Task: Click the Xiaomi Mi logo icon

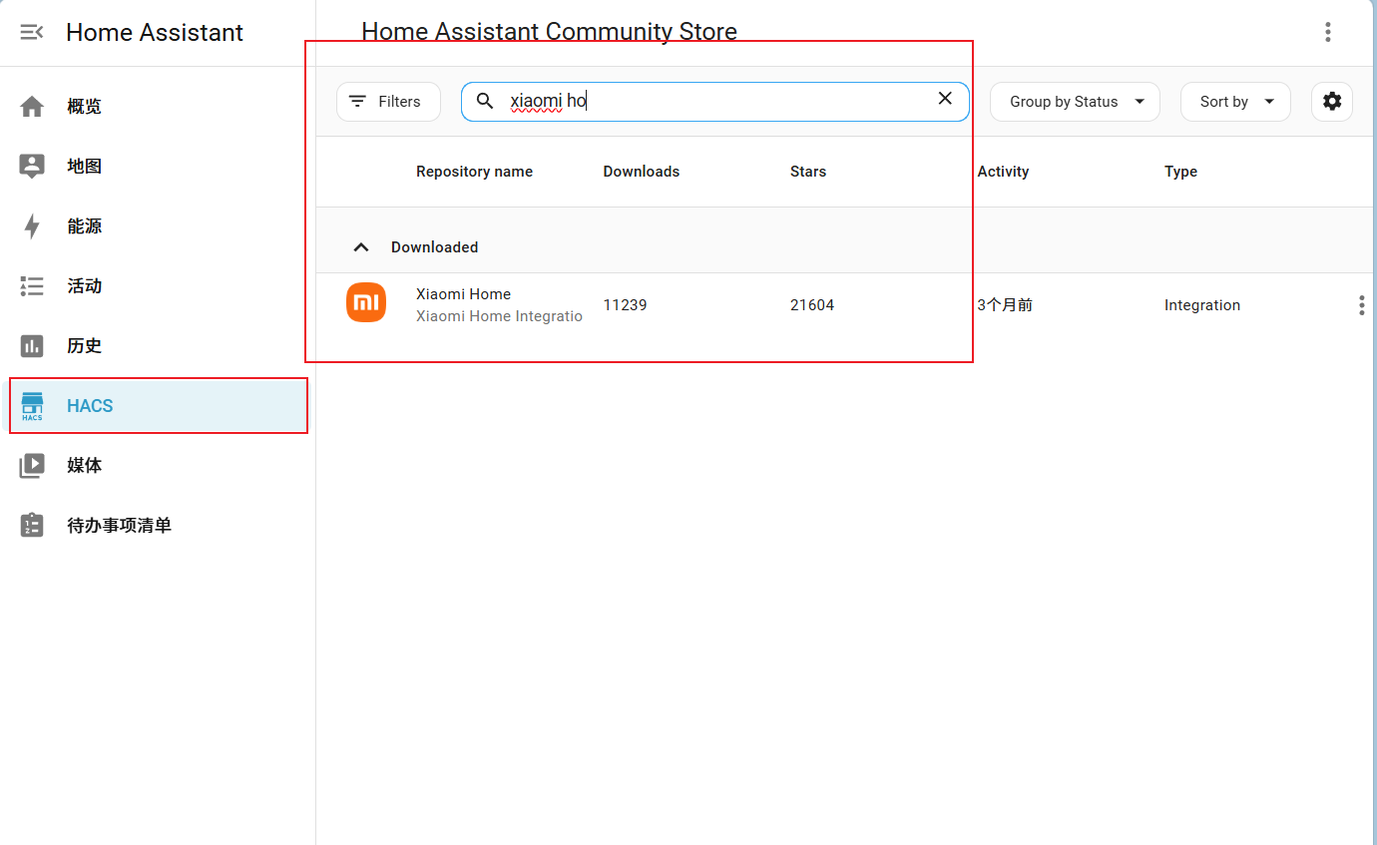Action: click(366, 302)
